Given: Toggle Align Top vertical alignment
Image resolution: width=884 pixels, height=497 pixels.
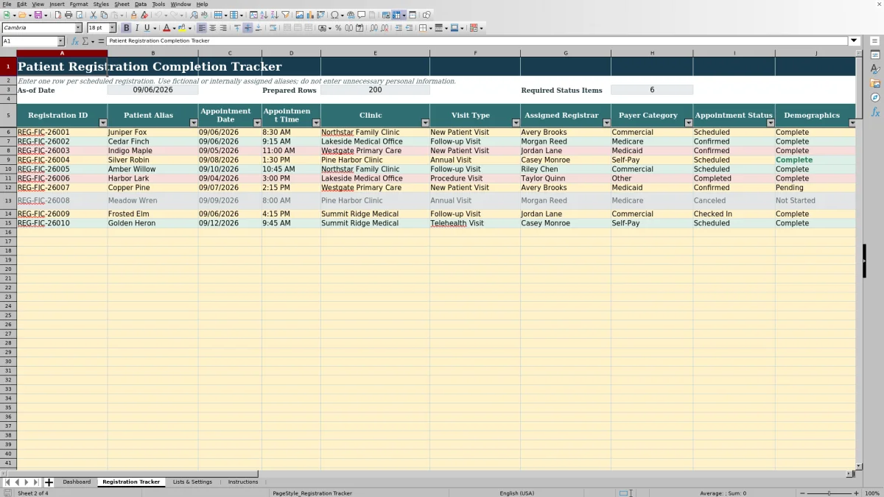Looking at the screenshot, I should click(237, 28).
